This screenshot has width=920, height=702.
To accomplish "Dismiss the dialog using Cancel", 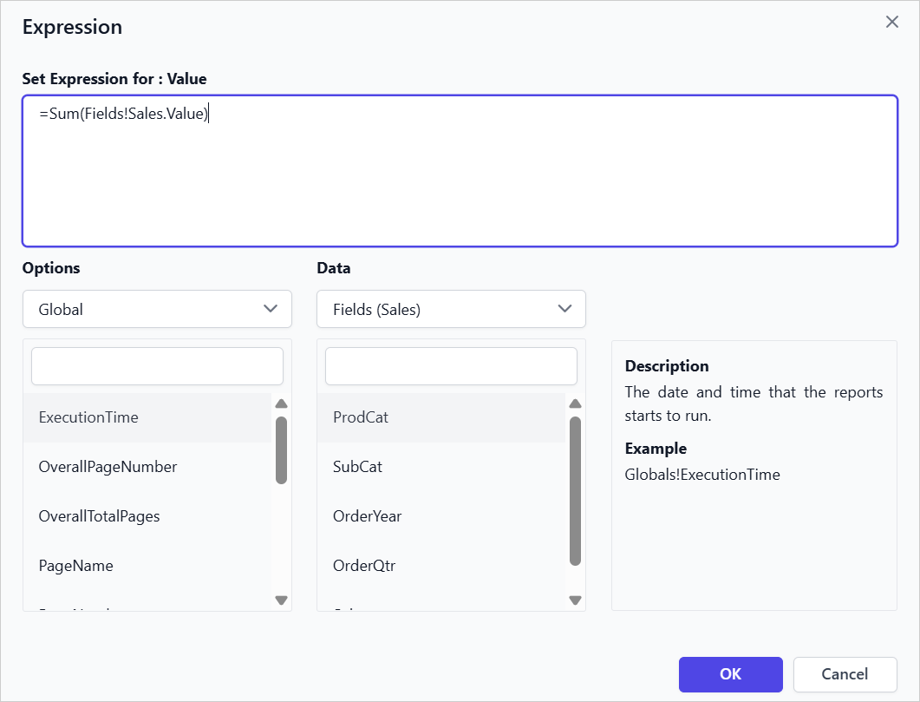I will pos(844,674).
